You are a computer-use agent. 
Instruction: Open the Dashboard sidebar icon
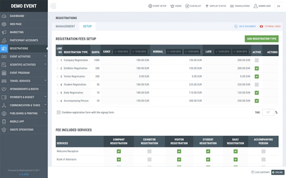coord(4,16)
